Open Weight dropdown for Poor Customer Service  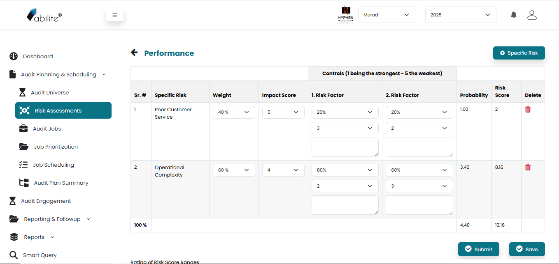click(x=234, y=112)
